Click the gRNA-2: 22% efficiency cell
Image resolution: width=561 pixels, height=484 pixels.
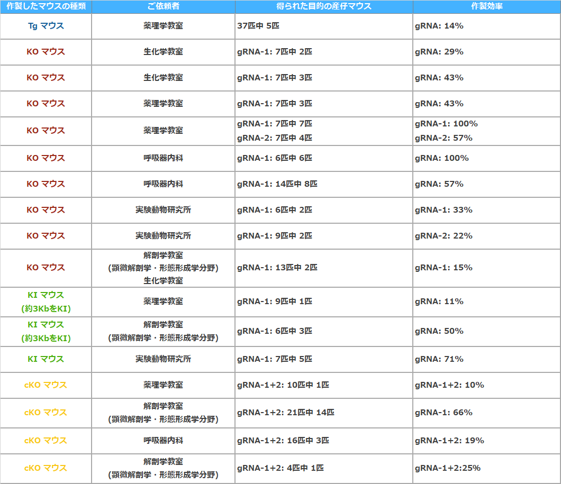[444, 236]
